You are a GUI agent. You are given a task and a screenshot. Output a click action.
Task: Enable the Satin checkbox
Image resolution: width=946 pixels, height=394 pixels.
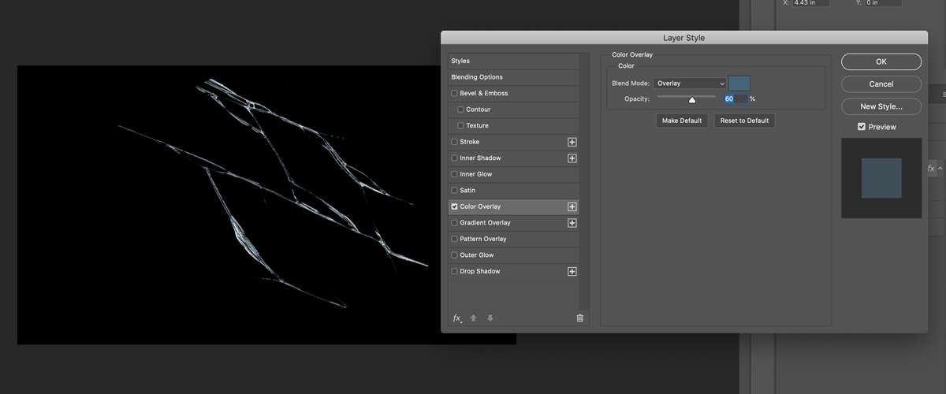pyautogui.click(x=454, y=190)
